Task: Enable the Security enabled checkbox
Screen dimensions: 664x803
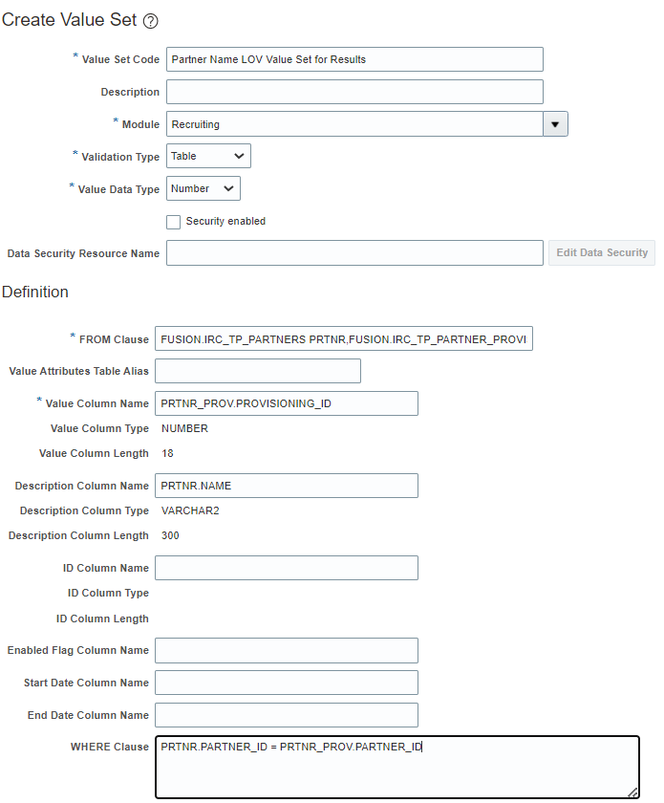Action: pyautogui.click(x=173, y=222)
